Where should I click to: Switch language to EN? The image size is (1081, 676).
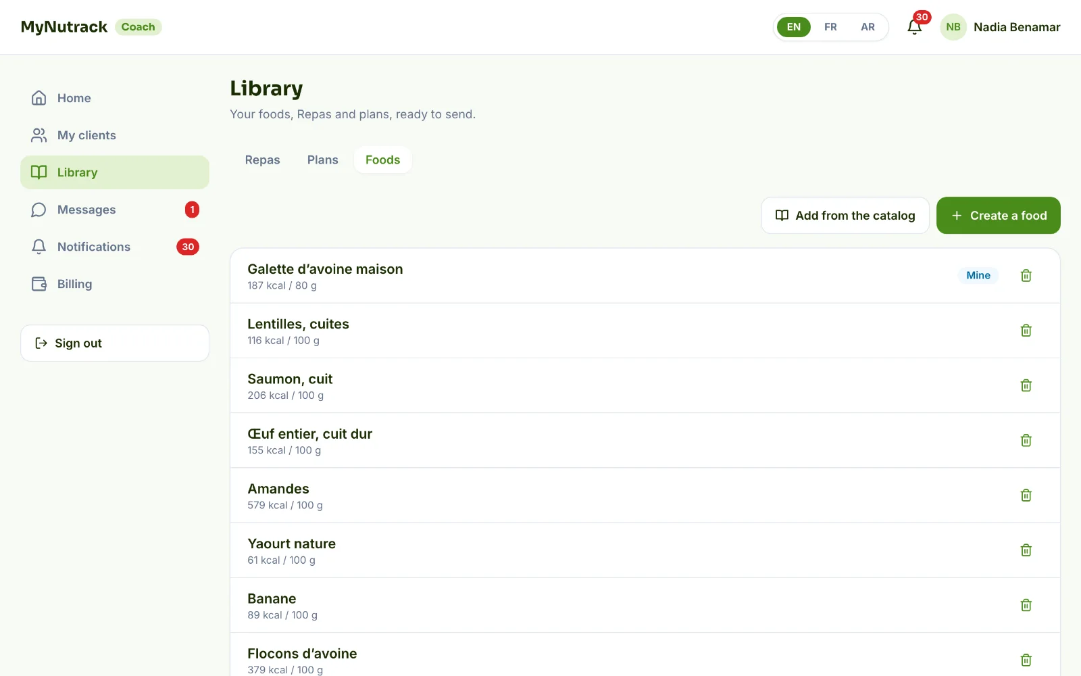pos(794,27)
